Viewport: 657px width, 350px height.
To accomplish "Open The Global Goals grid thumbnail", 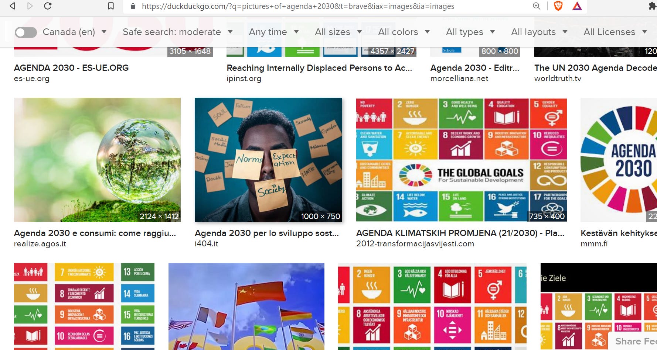I will point(461,160).
